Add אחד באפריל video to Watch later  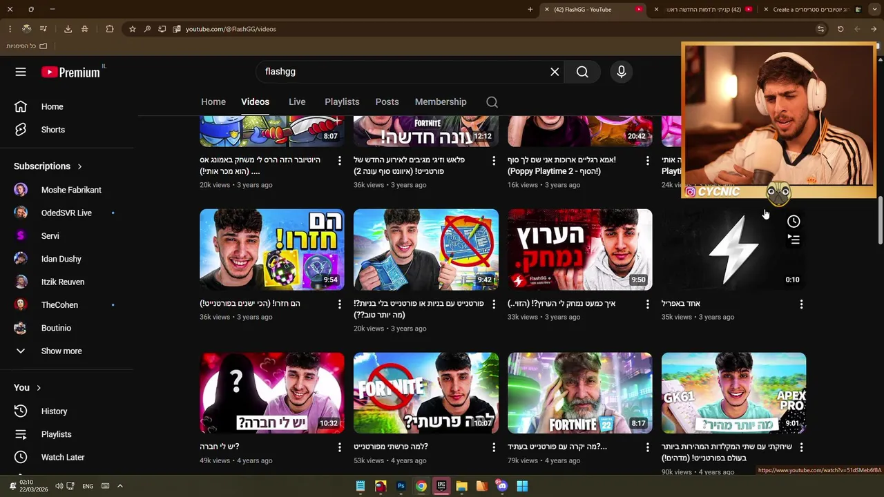794,222
